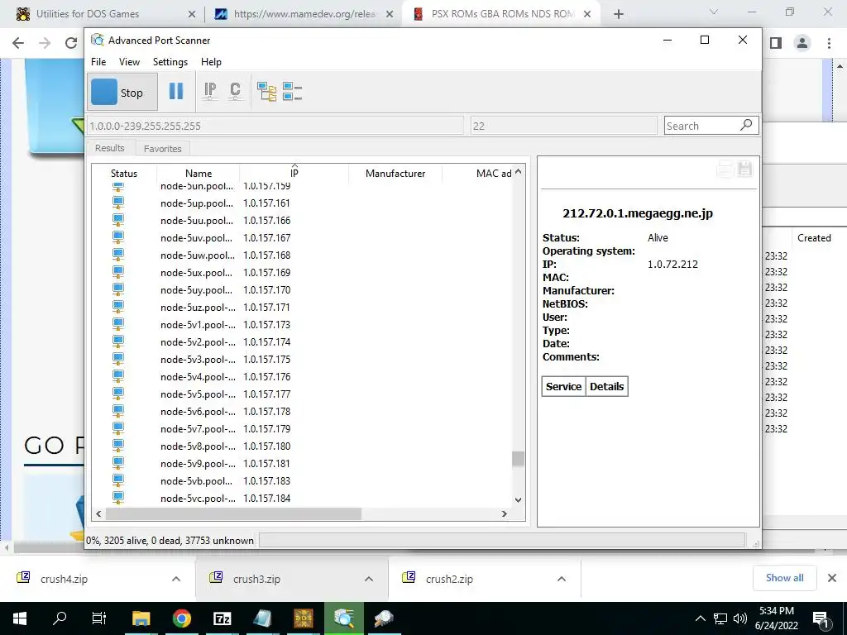Click horizontal scroll left arrow in results
Screen dimensions: 847x635
point(98,514)
